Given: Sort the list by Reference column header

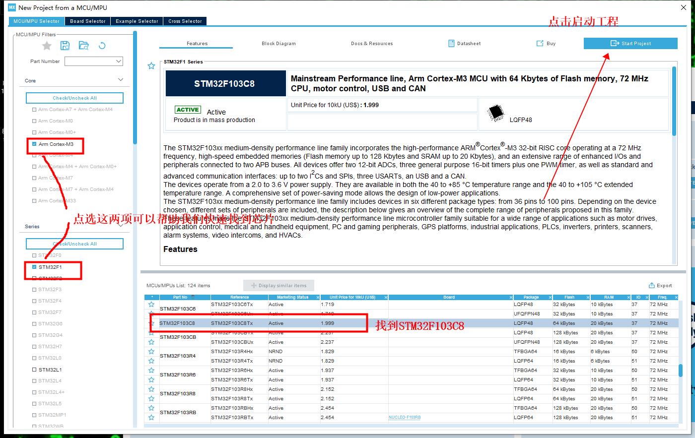Looking at the screenshot, I should [x=240, y=297].
